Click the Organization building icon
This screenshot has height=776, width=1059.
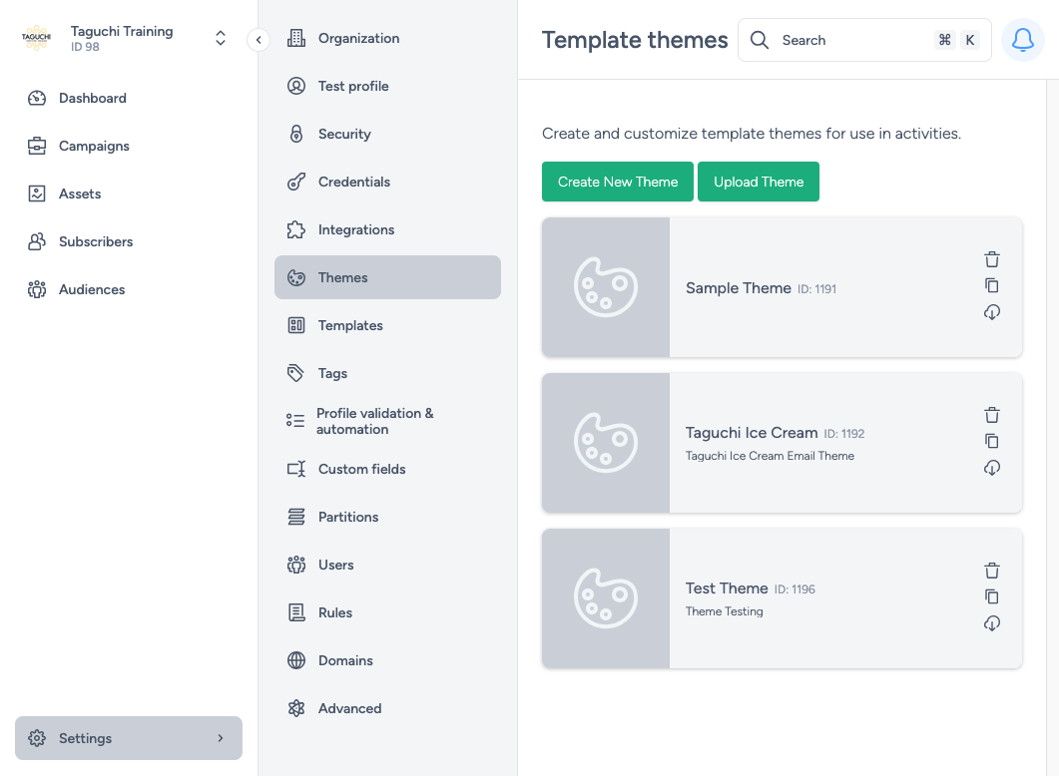296,39
